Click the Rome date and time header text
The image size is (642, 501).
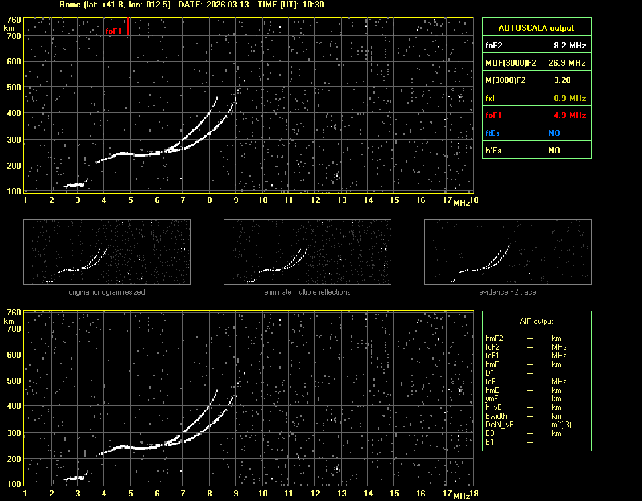point(191,5)
